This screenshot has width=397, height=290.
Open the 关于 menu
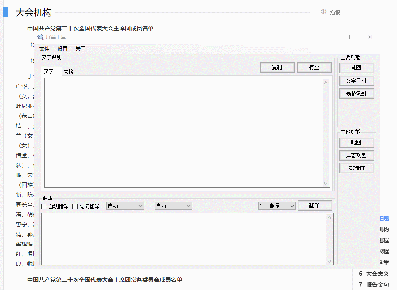[x=81, y=49]
